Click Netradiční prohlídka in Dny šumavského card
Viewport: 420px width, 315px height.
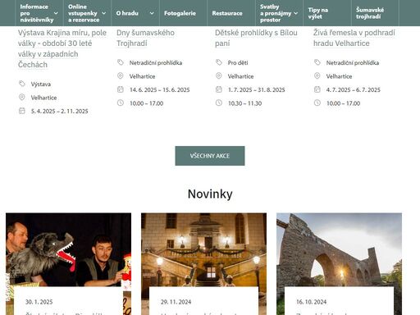click(x=156, y=62)
